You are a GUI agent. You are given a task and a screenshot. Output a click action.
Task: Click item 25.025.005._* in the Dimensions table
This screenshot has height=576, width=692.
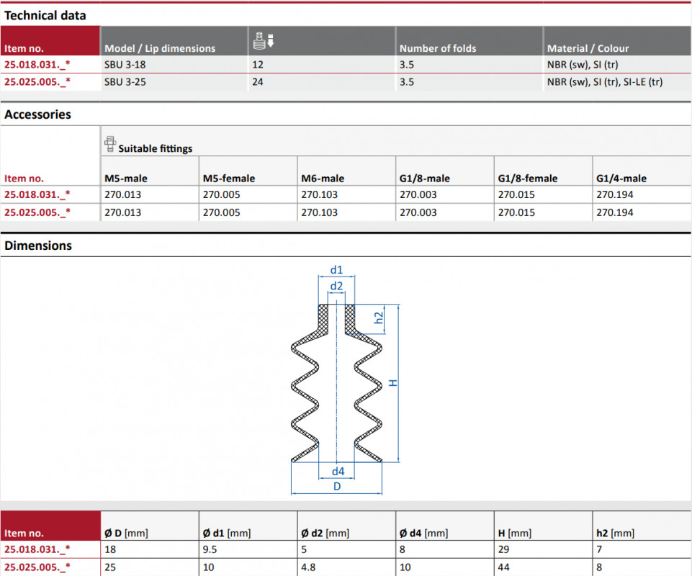pyautogui.click(x=37, y=567)
